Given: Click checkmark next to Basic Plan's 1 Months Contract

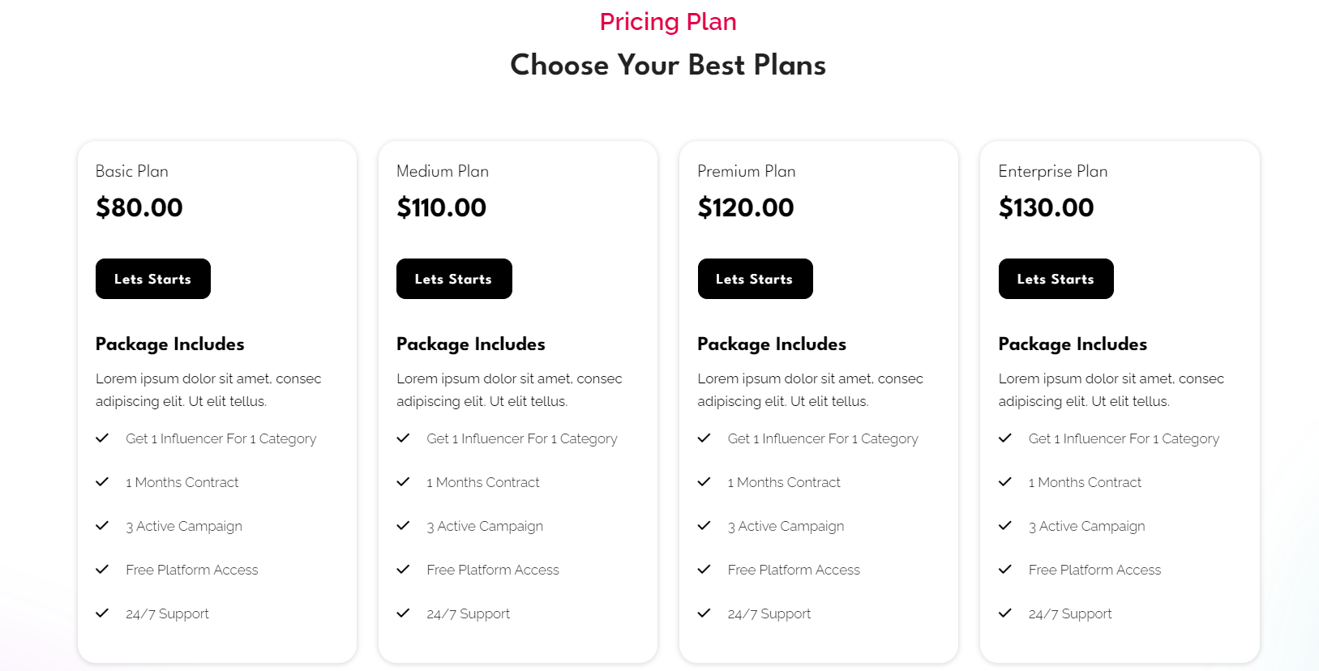Looking at the screenshot, I should pos(102,482).
